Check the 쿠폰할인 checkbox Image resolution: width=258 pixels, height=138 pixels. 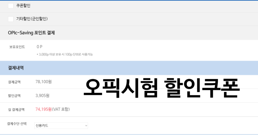tap(11, 6)
